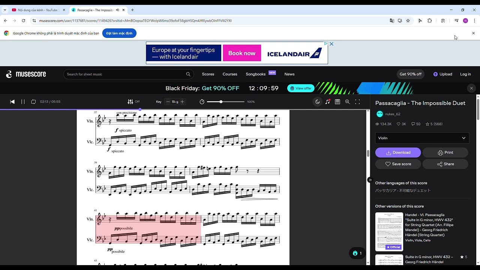Viewport: 480px width, 270px height.
Task: Click the zoom magnifier icon
Action: pos(348,102)
